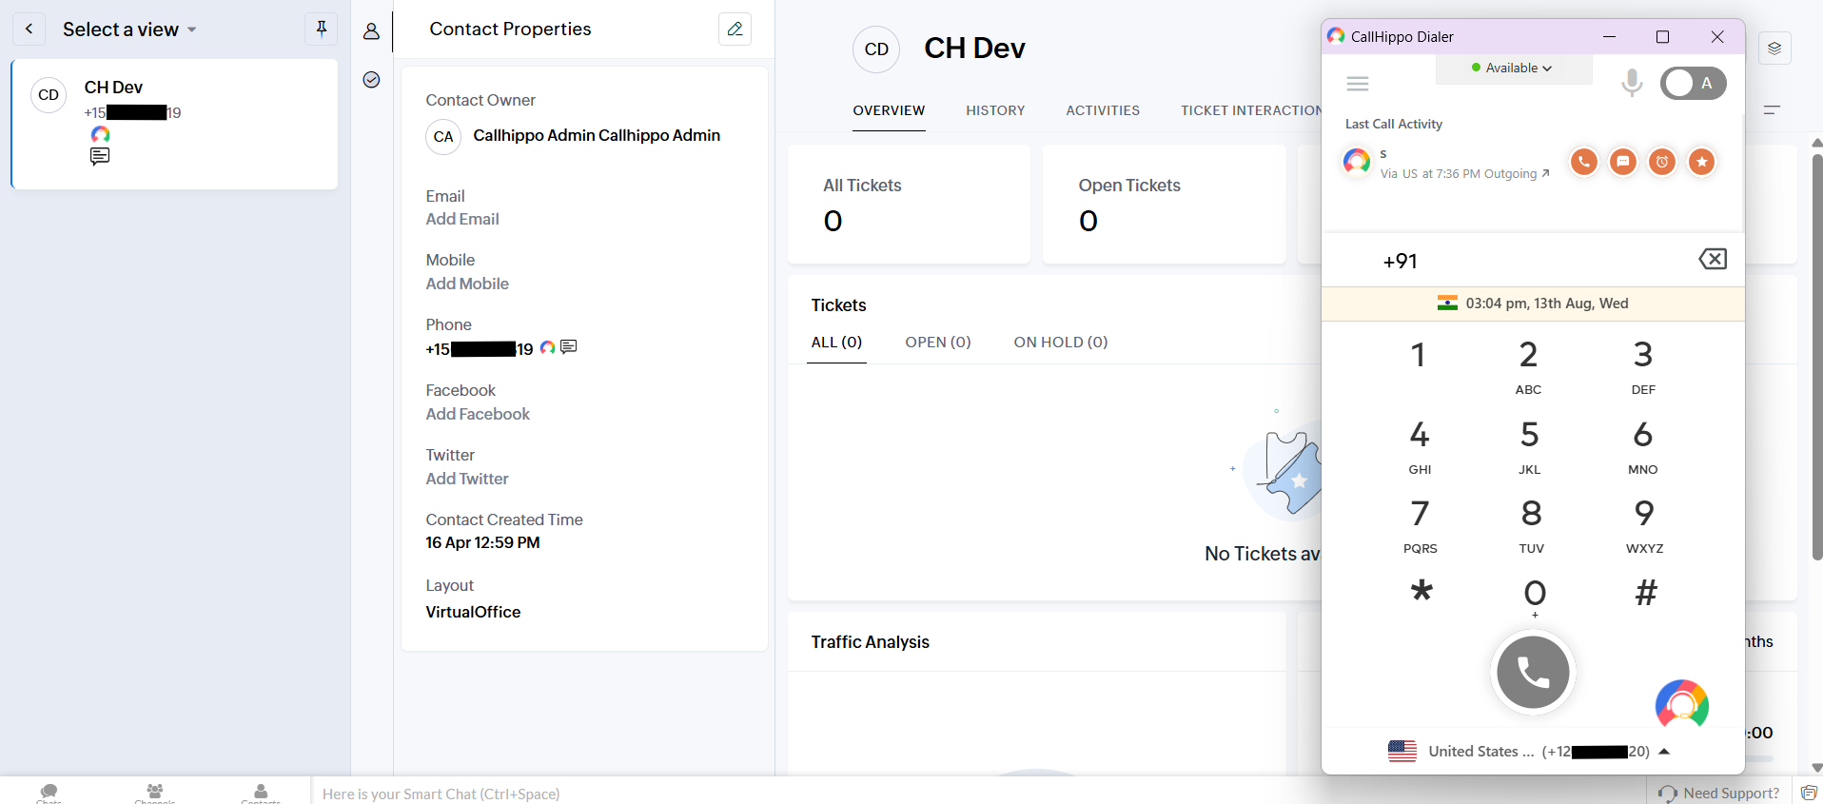The image size is (1823, 804).
Task: Dial digit 3 DEF on the keypad
Action: tap(1643, 365)
